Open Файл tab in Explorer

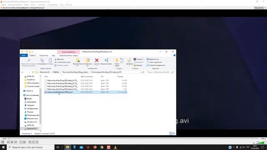coord(24,55)
